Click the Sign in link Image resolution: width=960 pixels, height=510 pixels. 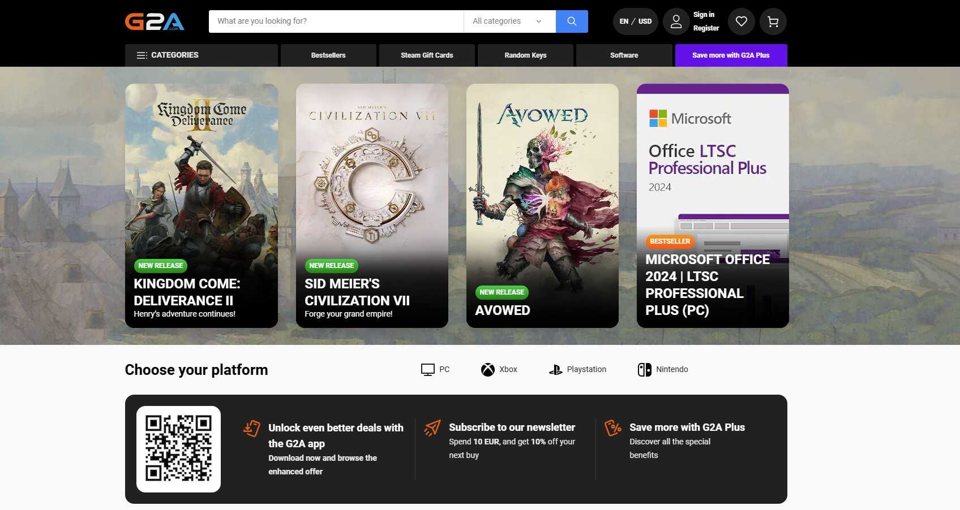[704, 15]
